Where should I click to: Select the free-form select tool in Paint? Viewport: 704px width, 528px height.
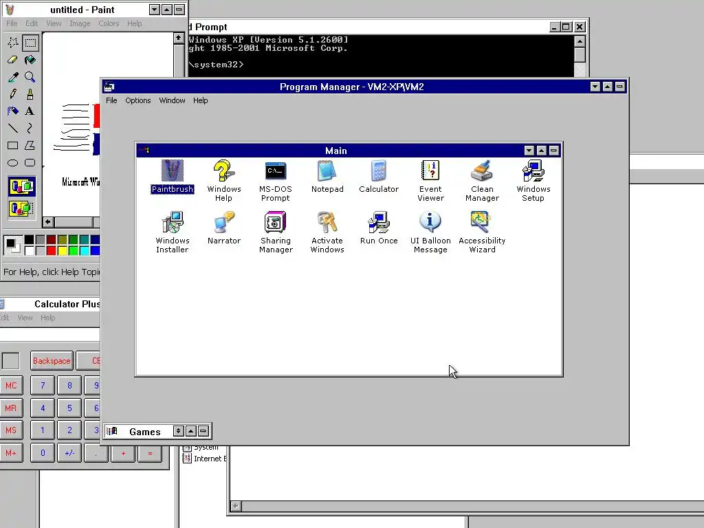point(13,43)
